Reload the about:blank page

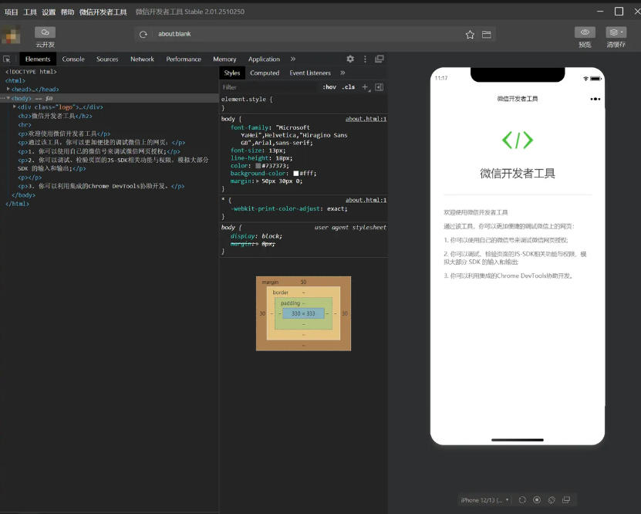click(143, 35)
